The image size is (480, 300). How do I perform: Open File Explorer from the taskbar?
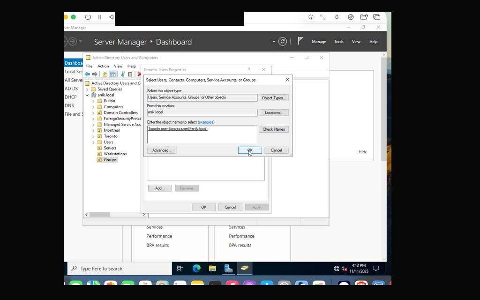click(x=212, y=269)
